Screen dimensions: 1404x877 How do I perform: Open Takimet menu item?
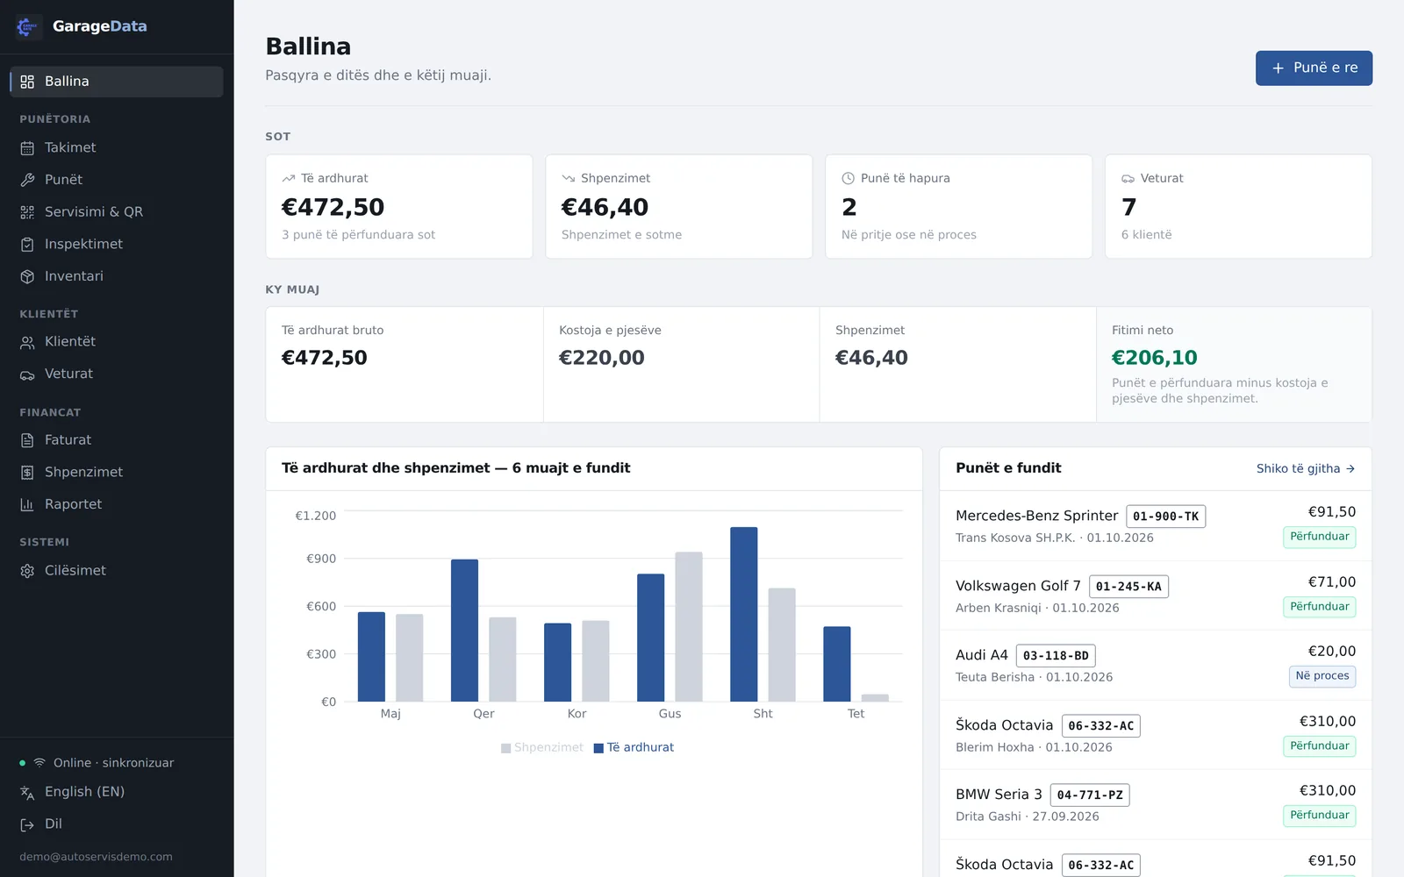[117, 148]
